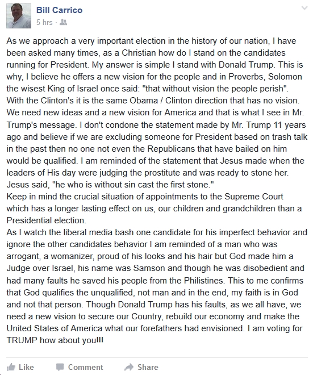Click the "Comment" text label

[85, 367]
